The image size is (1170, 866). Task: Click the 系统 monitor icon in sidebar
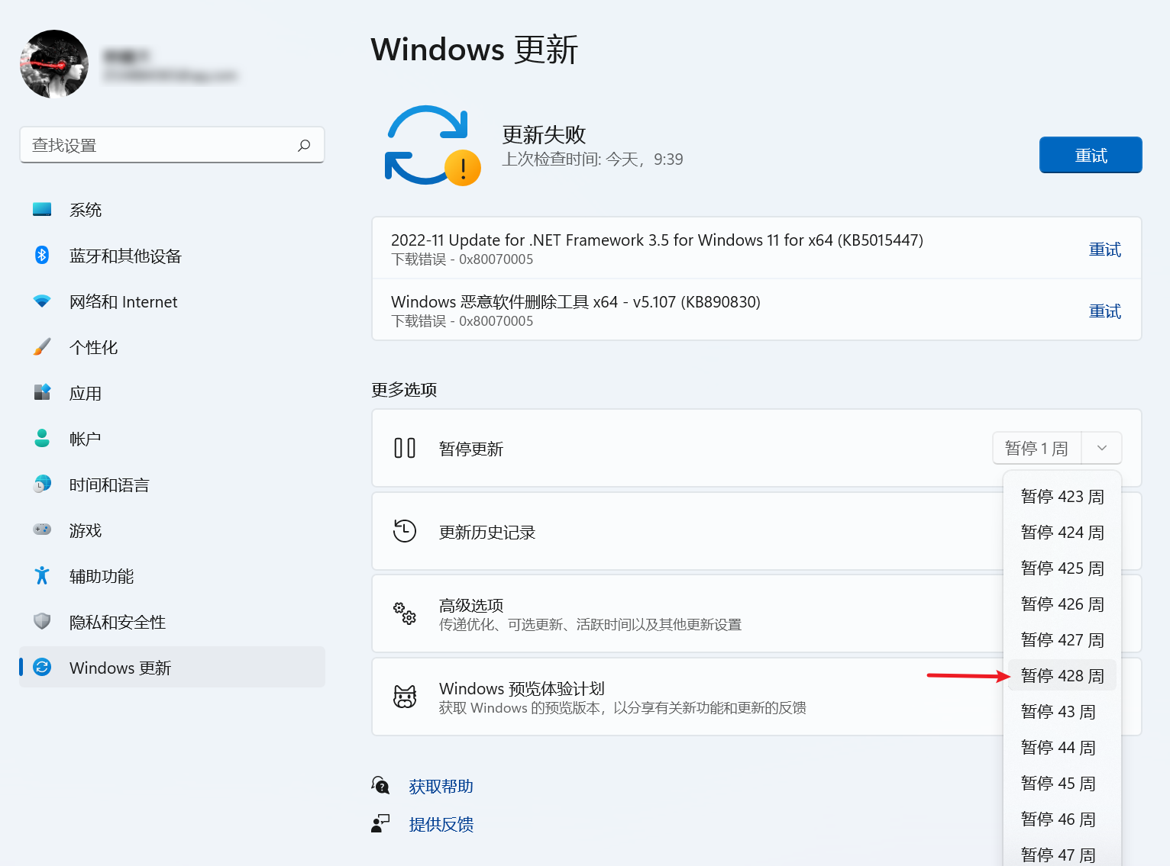tap(42, 210)
